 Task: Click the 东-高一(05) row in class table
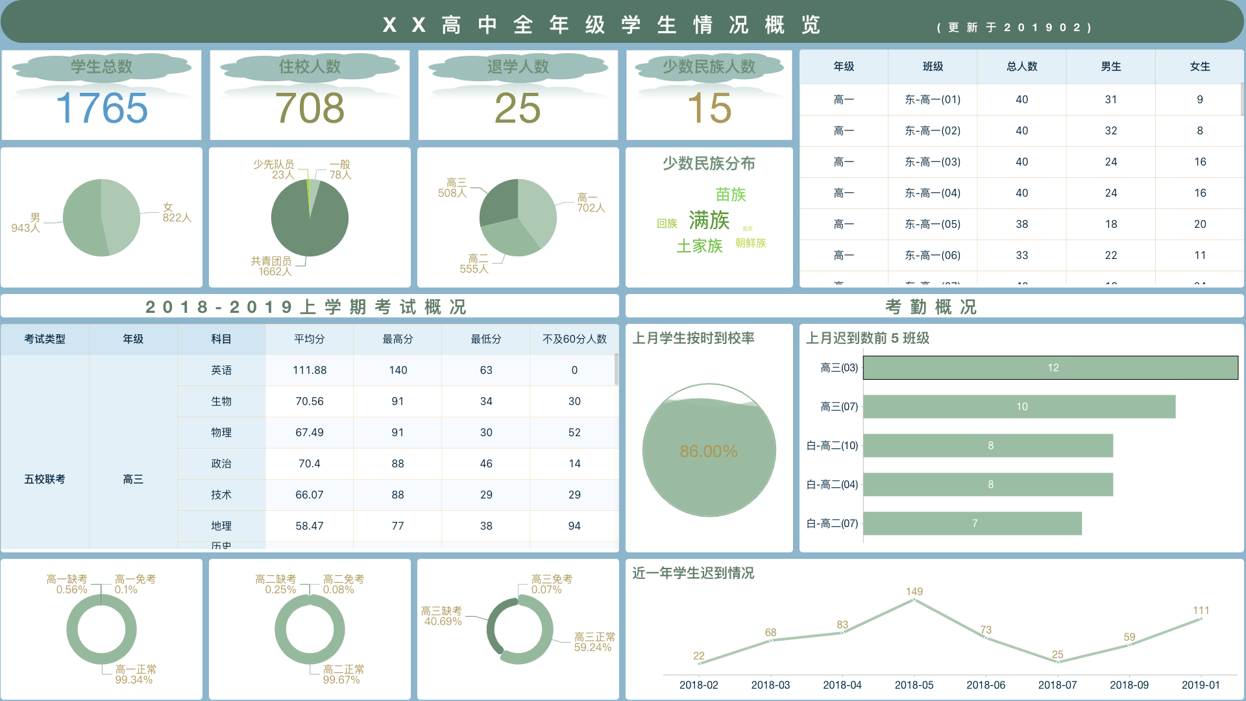1021,224
